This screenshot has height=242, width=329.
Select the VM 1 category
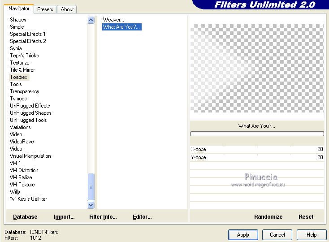coord(15,163)
